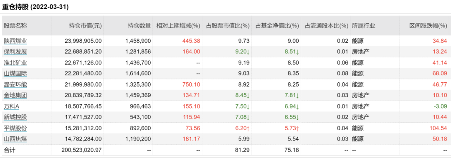The image size is (451, 158).
Task: Click the 持仓数量 column header
Action: (139, 26)
